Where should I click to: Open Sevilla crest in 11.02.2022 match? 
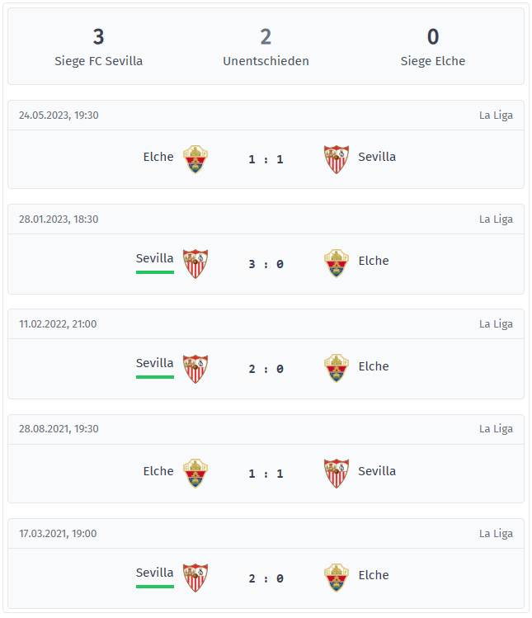195,369
